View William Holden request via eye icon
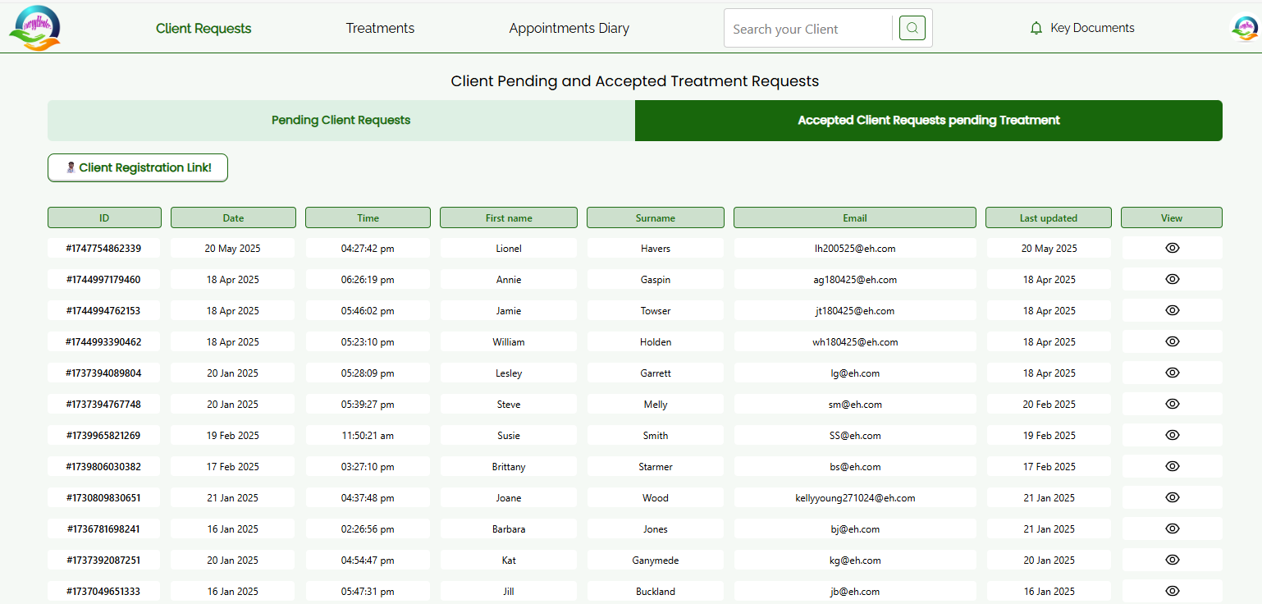Screen dimensions: 1262x604 [1173, 341]
